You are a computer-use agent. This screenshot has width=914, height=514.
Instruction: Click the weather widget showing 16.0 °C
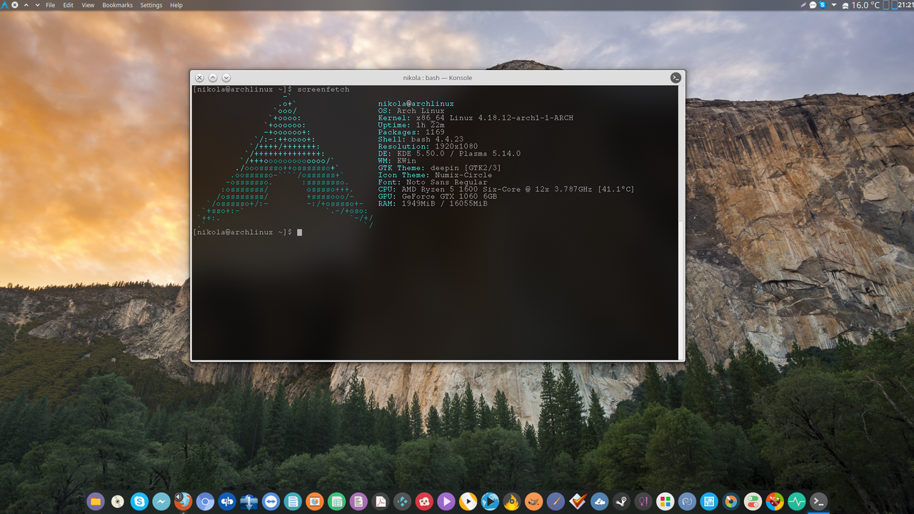point(861,5)
